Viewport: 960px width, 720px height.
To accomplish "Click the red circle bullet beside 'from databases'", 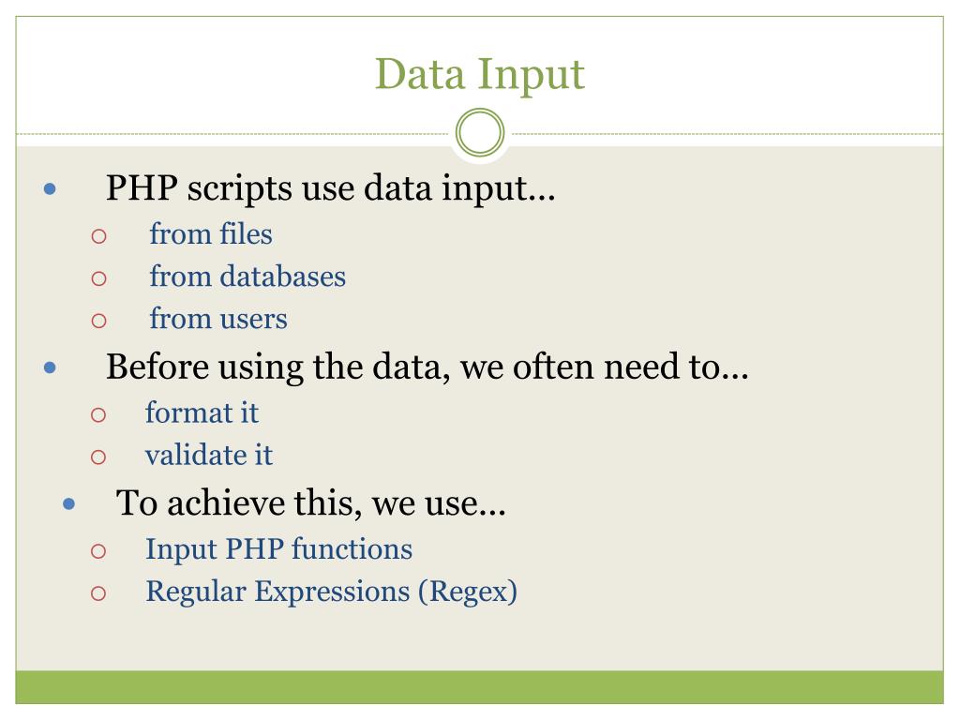I will pyautogui.click(x=98, y=278).
